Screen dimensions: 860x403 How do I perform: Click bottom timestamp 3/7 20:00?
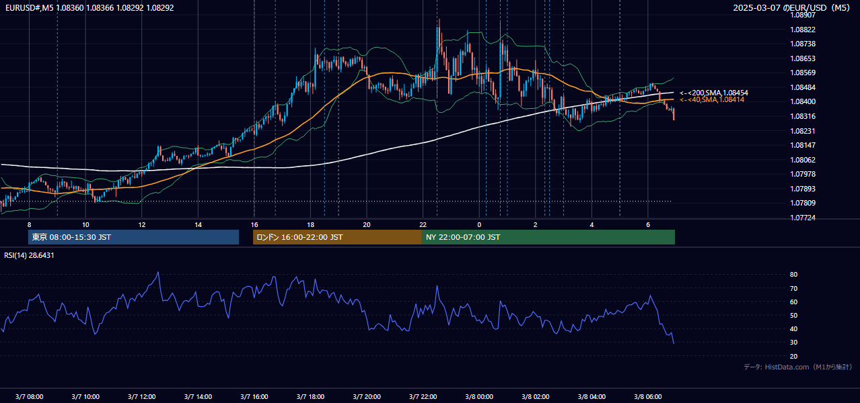tap(367, 397)
